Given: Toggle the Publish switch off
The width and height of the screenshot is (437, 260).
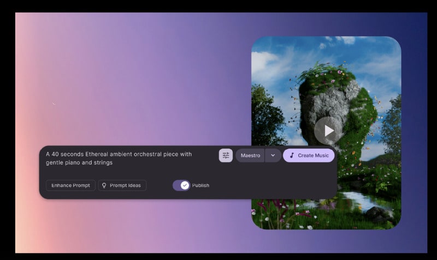Looking at the screenshot, I should point(181,185).
